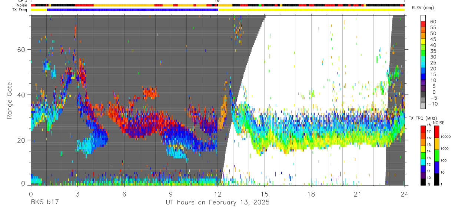Select the 13 label on TX FRQ legend
Viewport: 455px width, 210px height.
tap(429, 158)
